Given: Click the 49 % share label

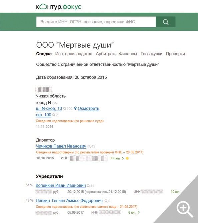Looking at the screenshot, I should [x=29, y=200].
